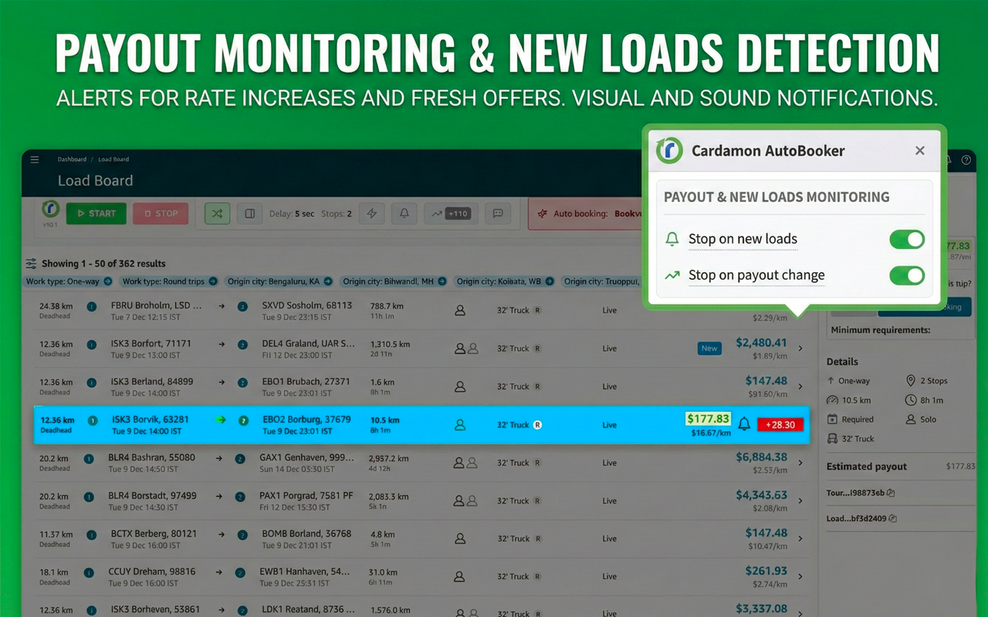Click the Delay: 5 sec setting

point(292,214)
